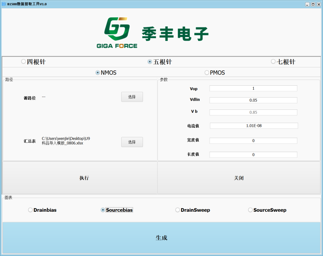Minimize the B1500 tool window
The image size is (323, 256).
[307, 4]
